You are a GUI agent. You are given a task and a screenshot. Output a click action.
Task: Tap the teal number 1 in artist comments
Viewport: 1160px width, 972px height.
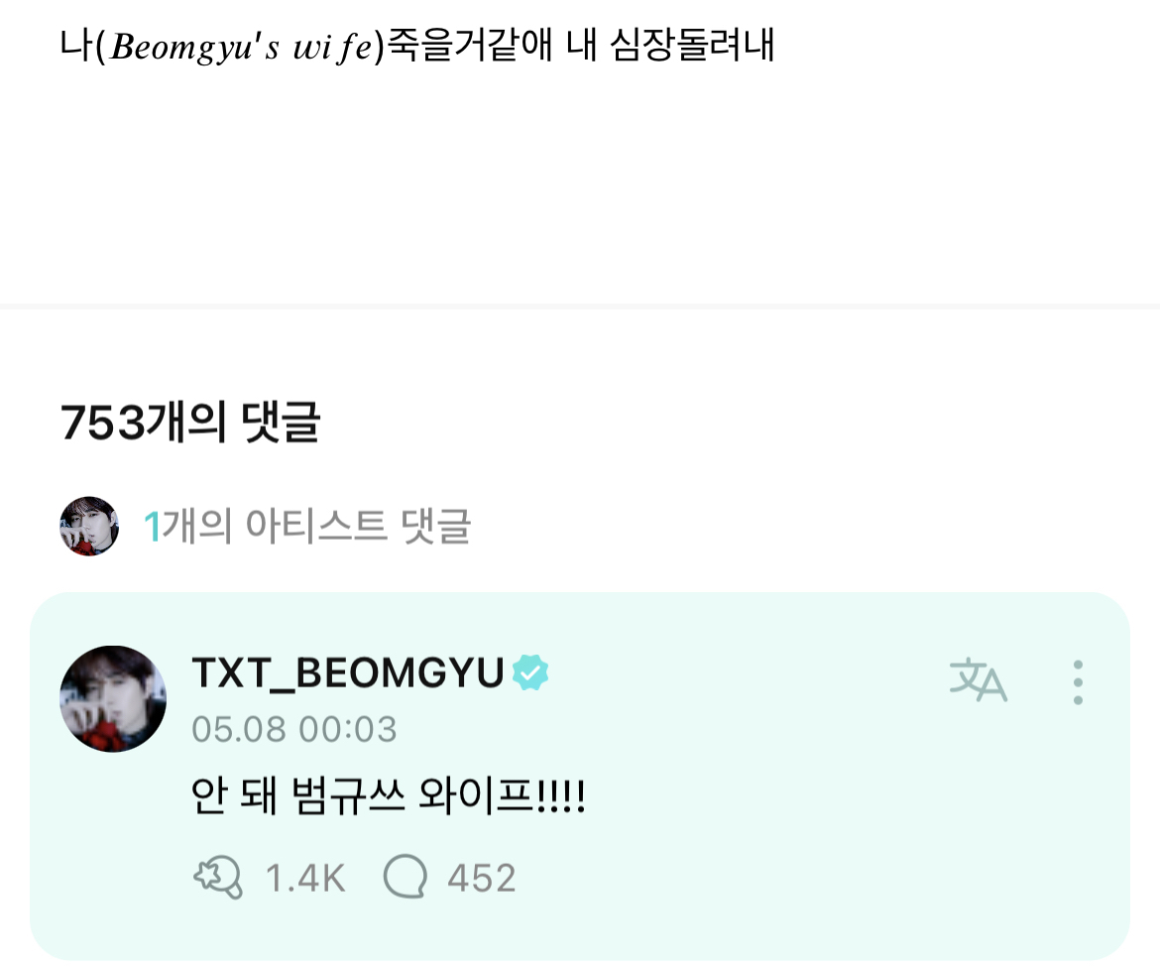[152, 527]
